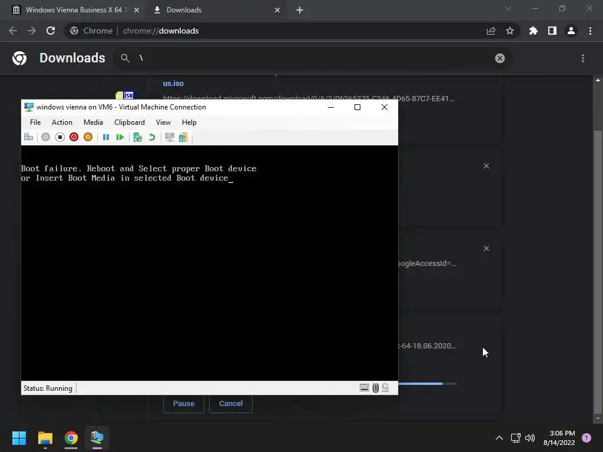The height and width of the screenshot is (452, 603).
Task: Click the Ctrl+Alt+Delete toolbar icon
Action: (x=28, y=137)
